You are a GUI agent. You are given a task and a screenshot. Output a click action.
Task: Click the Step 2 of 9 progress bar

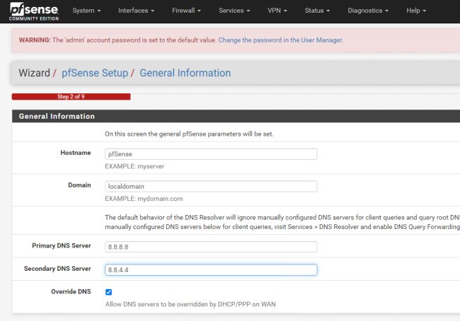tap(71, 97)
